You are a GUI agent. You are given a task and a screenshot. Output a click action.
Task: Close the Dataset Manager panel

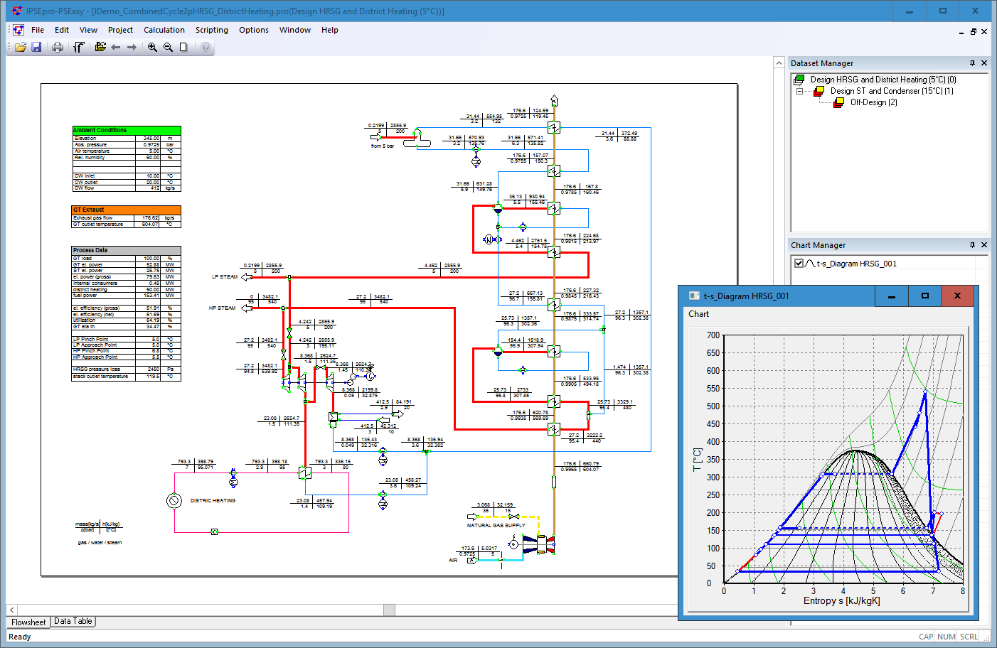[984, 63]
